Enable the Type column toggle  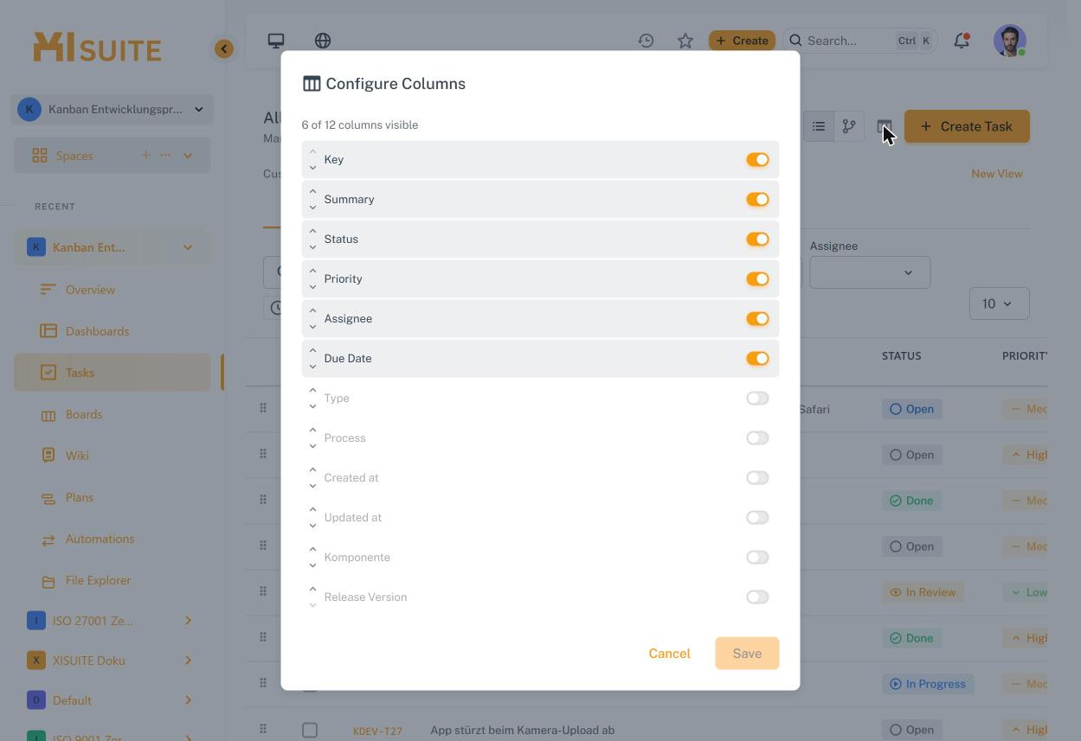click(x=757, y=399)
